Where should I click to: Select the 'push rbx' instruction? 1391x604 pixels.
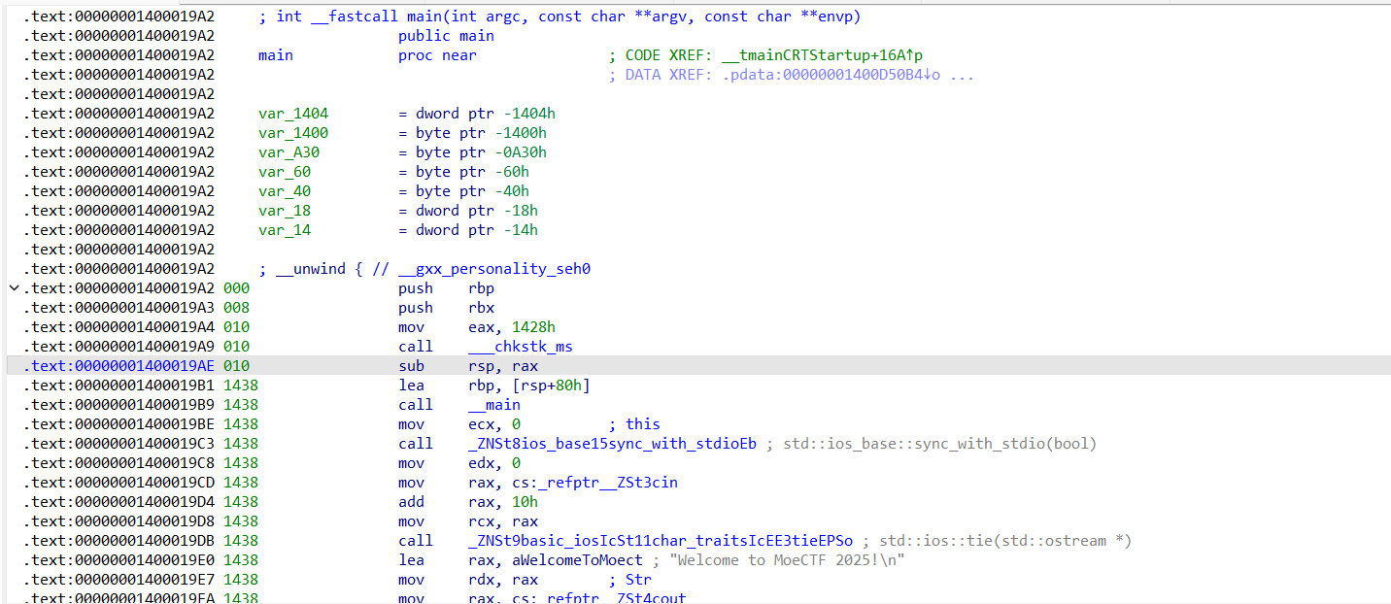446,308
